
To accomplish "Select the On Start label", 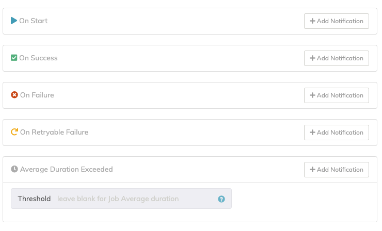I will coord(34,21).
